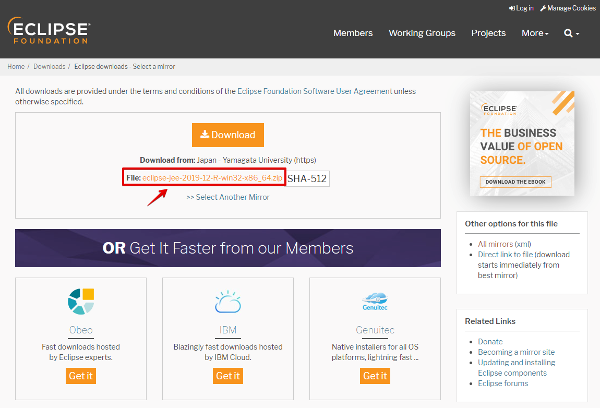Click Log in link
This screenshot has width=600, height=408.
click(521, 8)
